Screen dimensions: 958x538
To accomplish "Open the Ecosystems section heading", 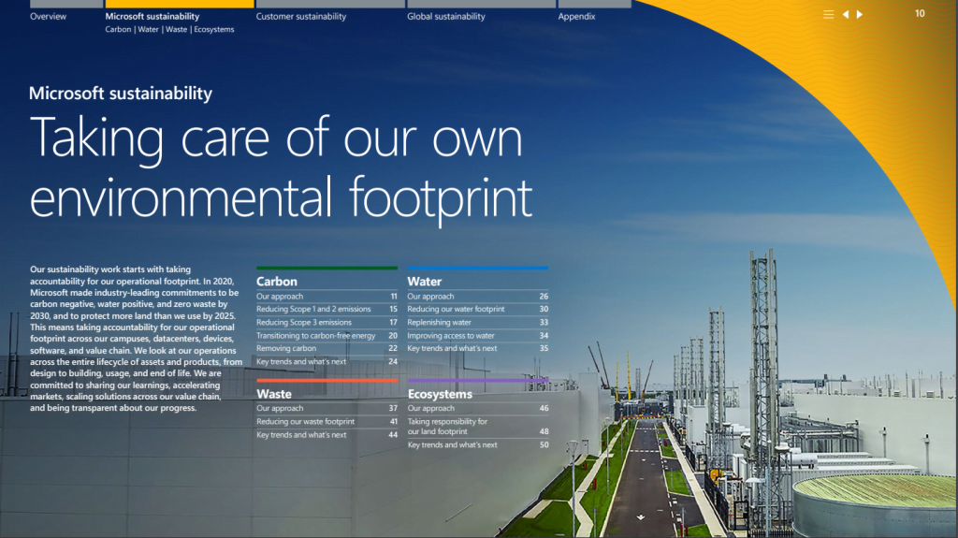I will click(440, 394).
